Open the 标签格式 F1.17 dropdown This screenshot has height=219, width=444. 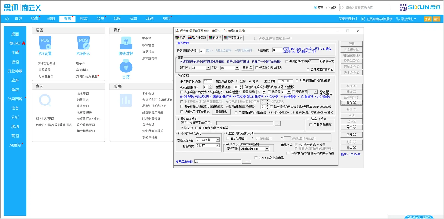(218, 145)
